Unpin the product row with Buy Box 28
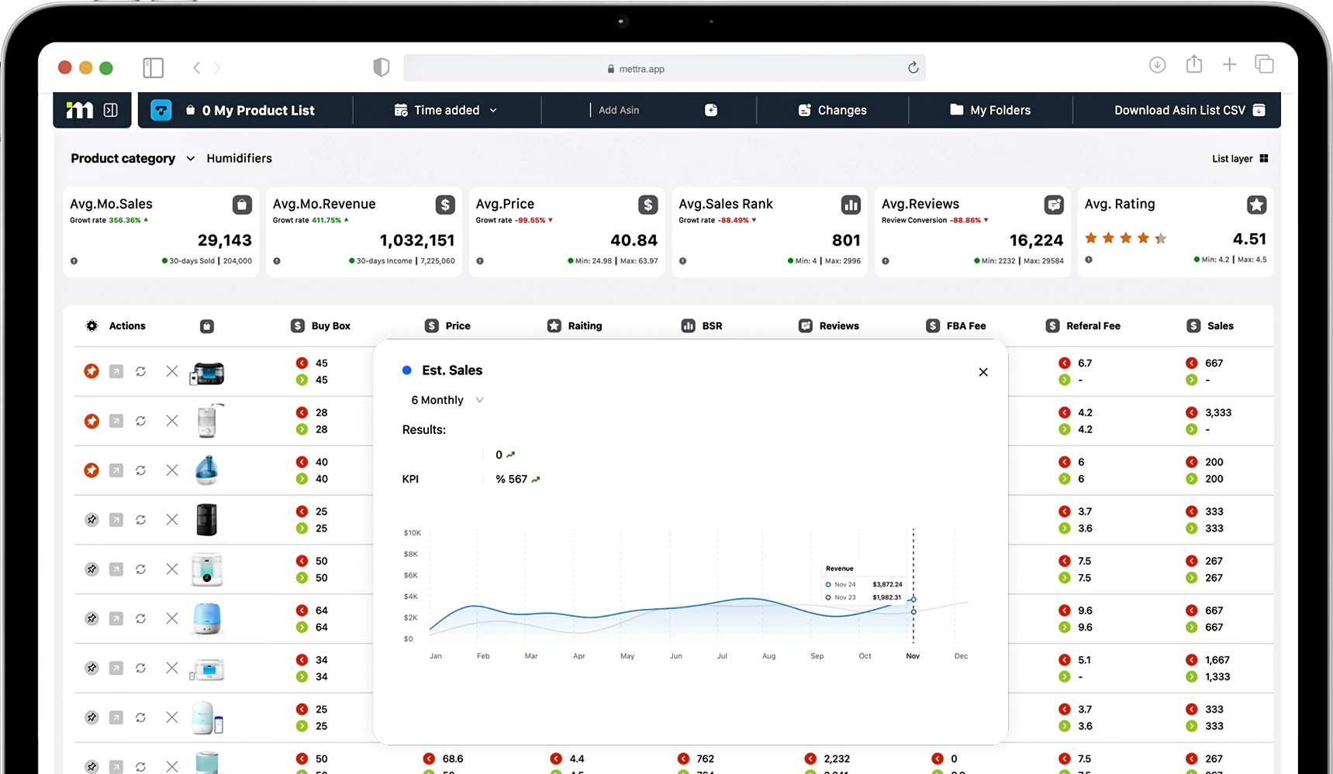Viewport: 1333px width, 774px height. tap(92, 421)
